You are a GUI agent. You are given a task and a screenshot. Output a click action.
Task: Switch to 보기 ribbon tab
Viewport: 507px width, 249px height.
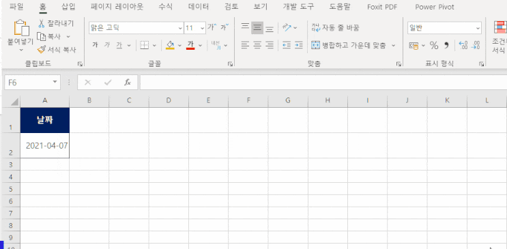(260, 7)
